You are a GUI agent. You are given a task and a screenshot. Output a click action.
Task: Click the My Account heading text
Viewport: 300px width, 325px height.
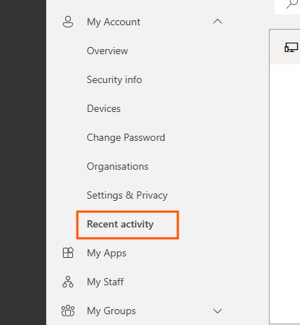click(x=113, y=22)
